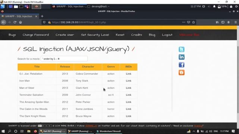Open IMDb Link for Man of Steel
This screenshot has height=134, width=239.
[x=128, y=88]
